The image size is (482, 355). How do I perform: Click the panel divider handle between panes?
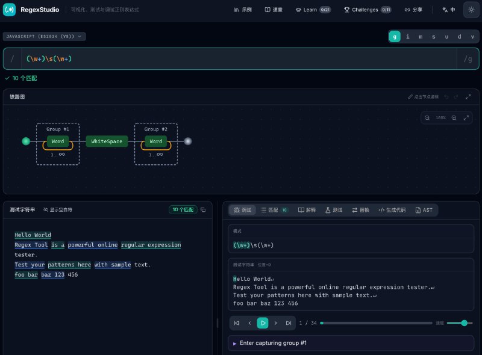(218, 323)
